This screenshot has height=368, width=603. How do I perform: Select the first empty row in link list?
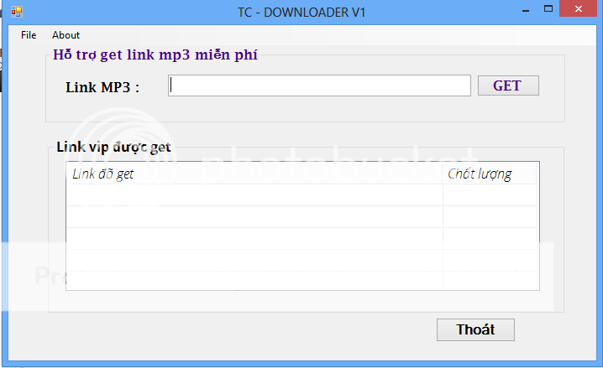coord(302,195)
